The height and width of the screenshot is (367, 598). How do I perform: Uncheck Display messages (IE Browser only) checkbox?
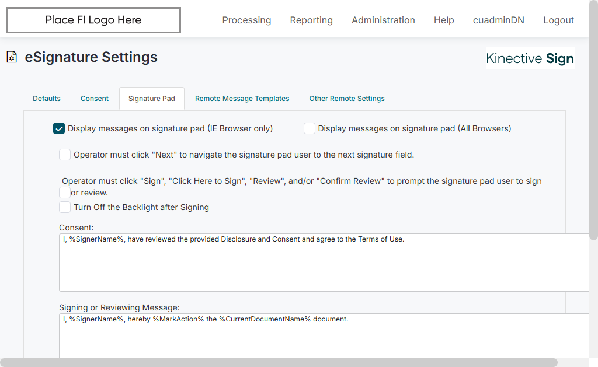pos(59,128)
